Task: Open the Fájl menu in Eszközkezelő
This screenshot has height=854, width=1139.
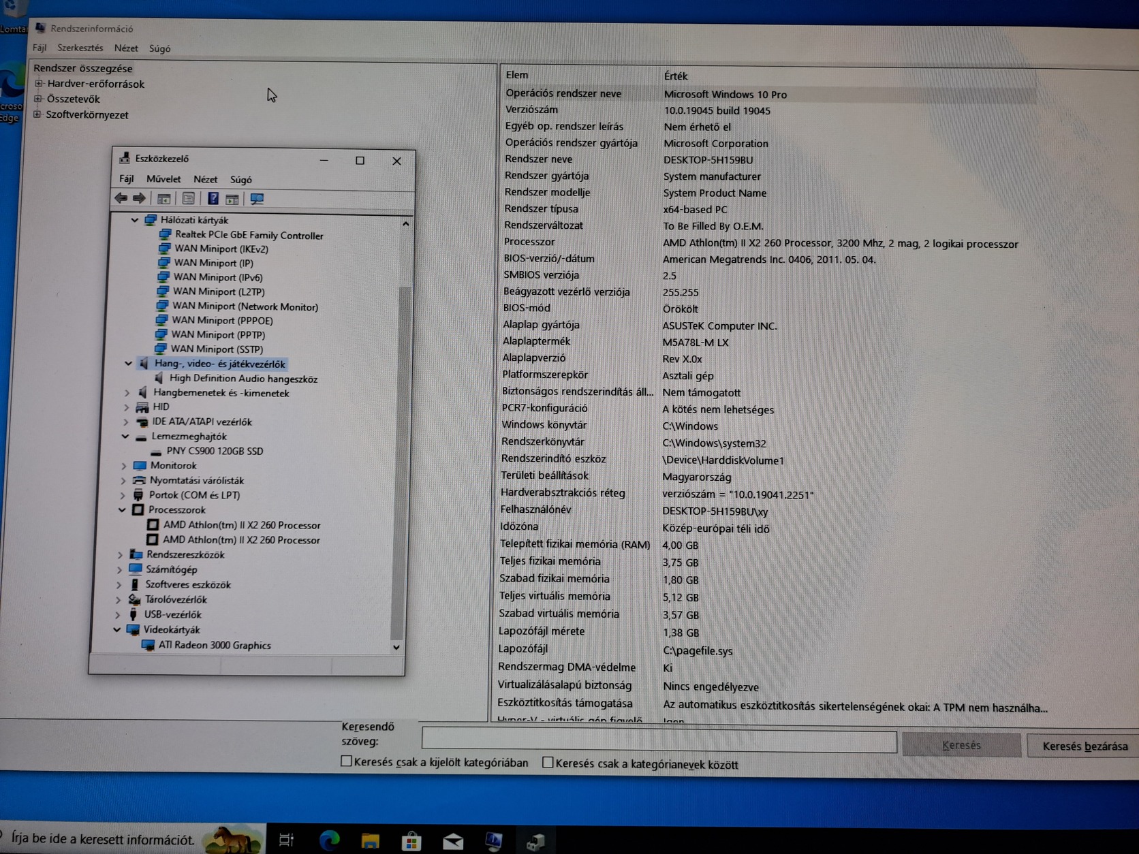Action: 127,178
